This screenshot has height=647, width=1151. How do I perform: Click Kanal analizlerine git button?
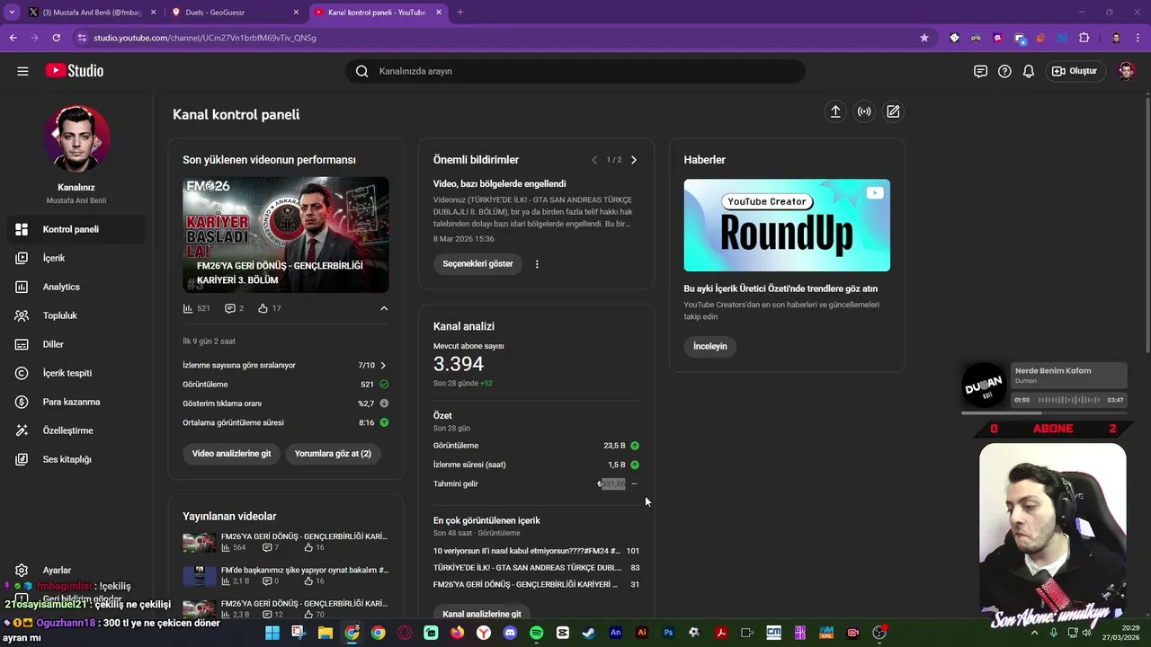tap(482, 614)
